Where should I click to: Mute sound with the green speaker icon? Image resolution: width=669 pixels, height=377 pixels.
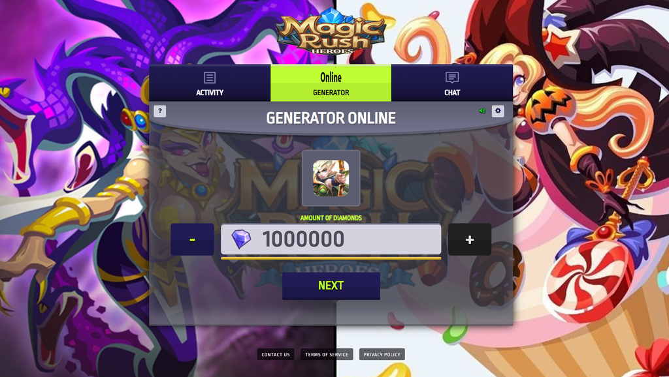point(482,111)
